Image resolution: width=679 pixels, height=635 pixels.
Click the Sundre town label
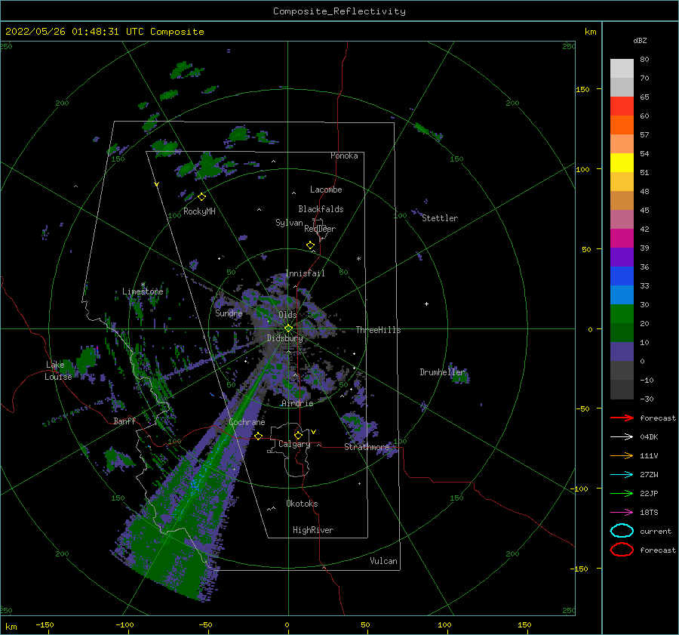point(229,313)
